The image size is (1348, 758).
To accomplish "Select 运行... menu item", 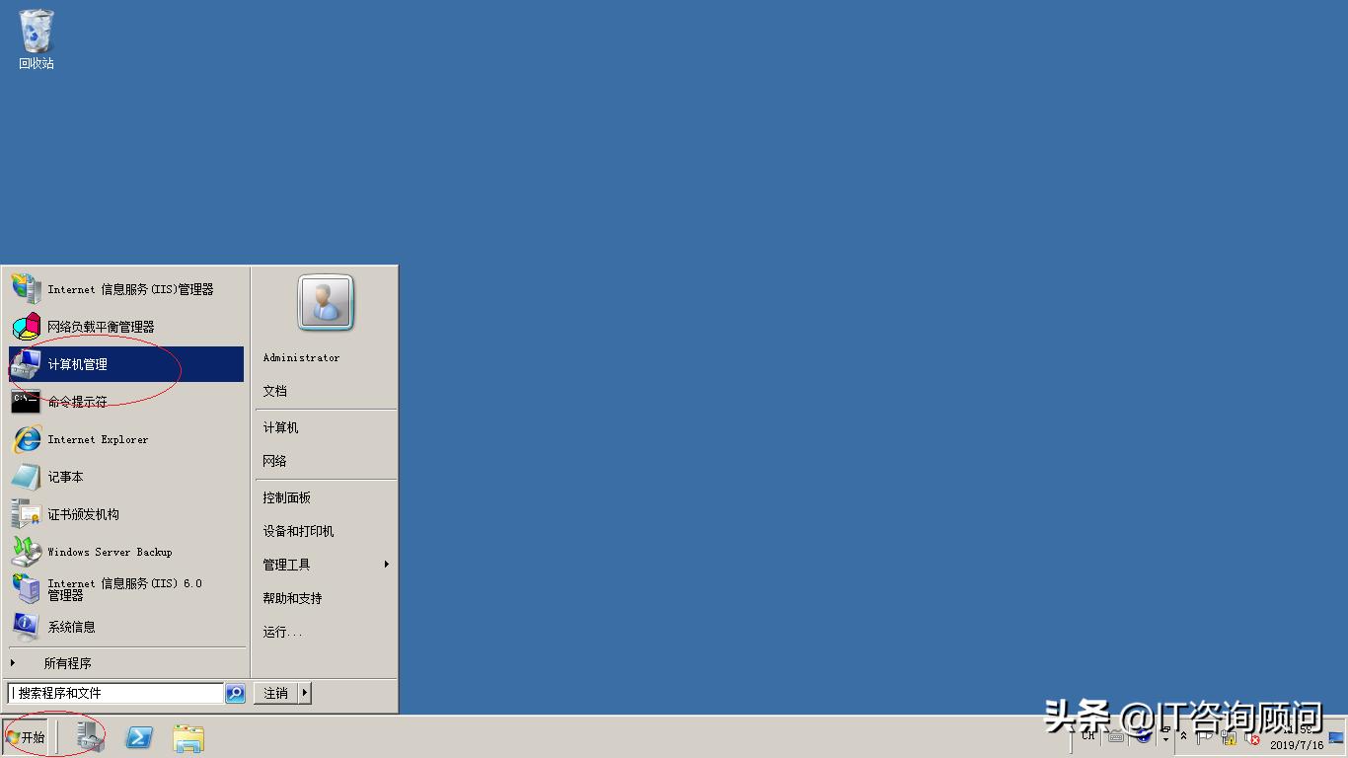I will [281, 631].
